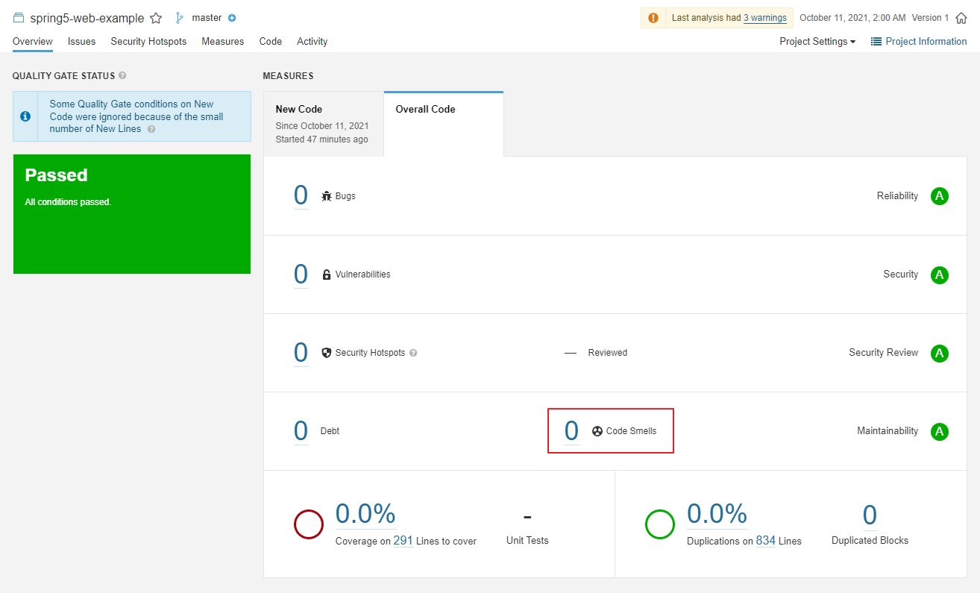
Task: Click the Security Hotspots help question icon
Action: pos(413,353)
